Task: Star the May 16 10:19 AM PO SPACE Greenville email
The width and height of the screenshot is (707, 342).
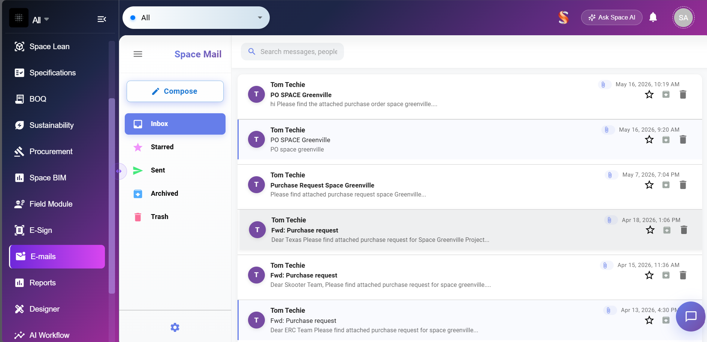Action: tap(649, 94)
